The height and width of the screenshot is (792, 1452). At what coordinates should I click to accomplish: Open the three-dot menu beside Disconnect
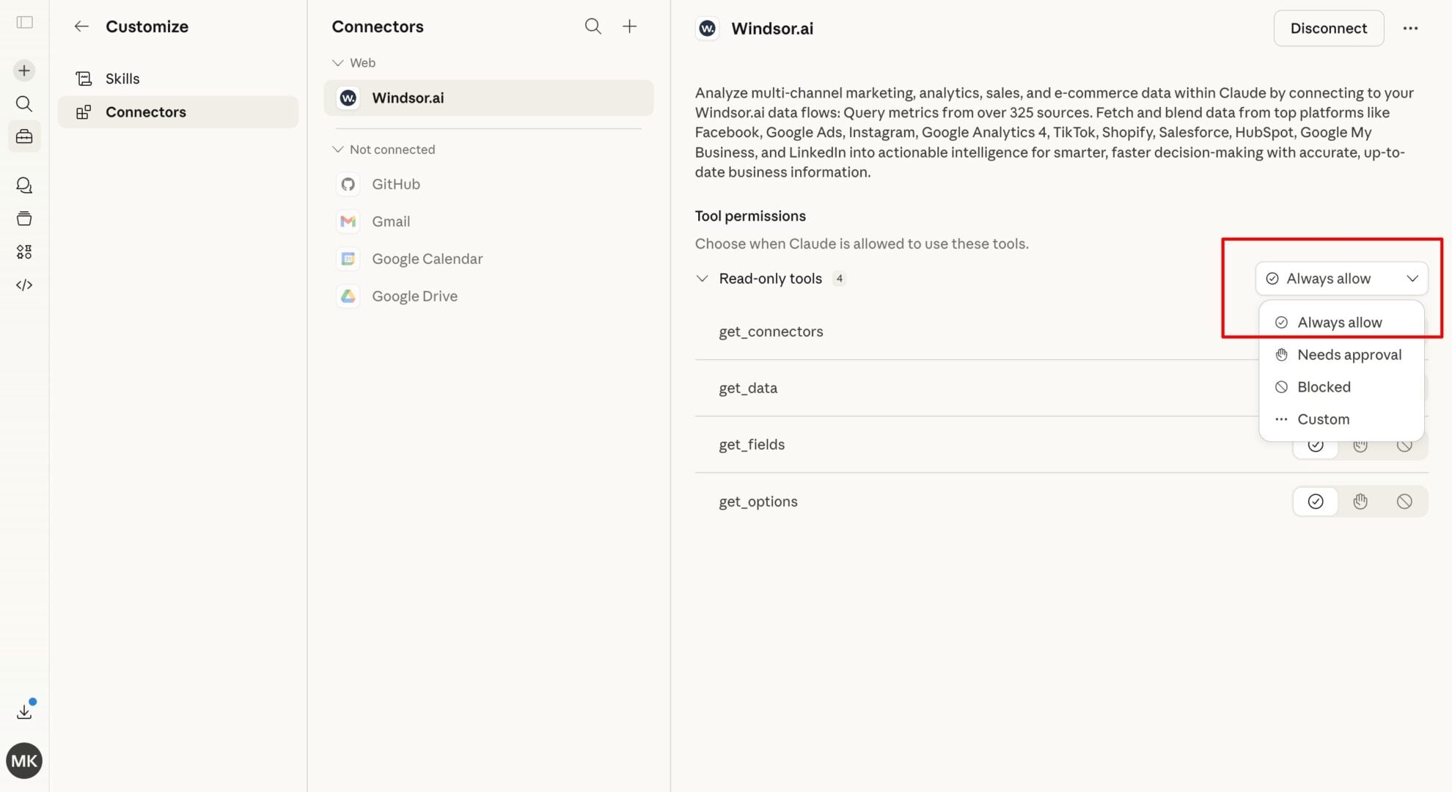pyautogui.click(x=1410, y=29)
